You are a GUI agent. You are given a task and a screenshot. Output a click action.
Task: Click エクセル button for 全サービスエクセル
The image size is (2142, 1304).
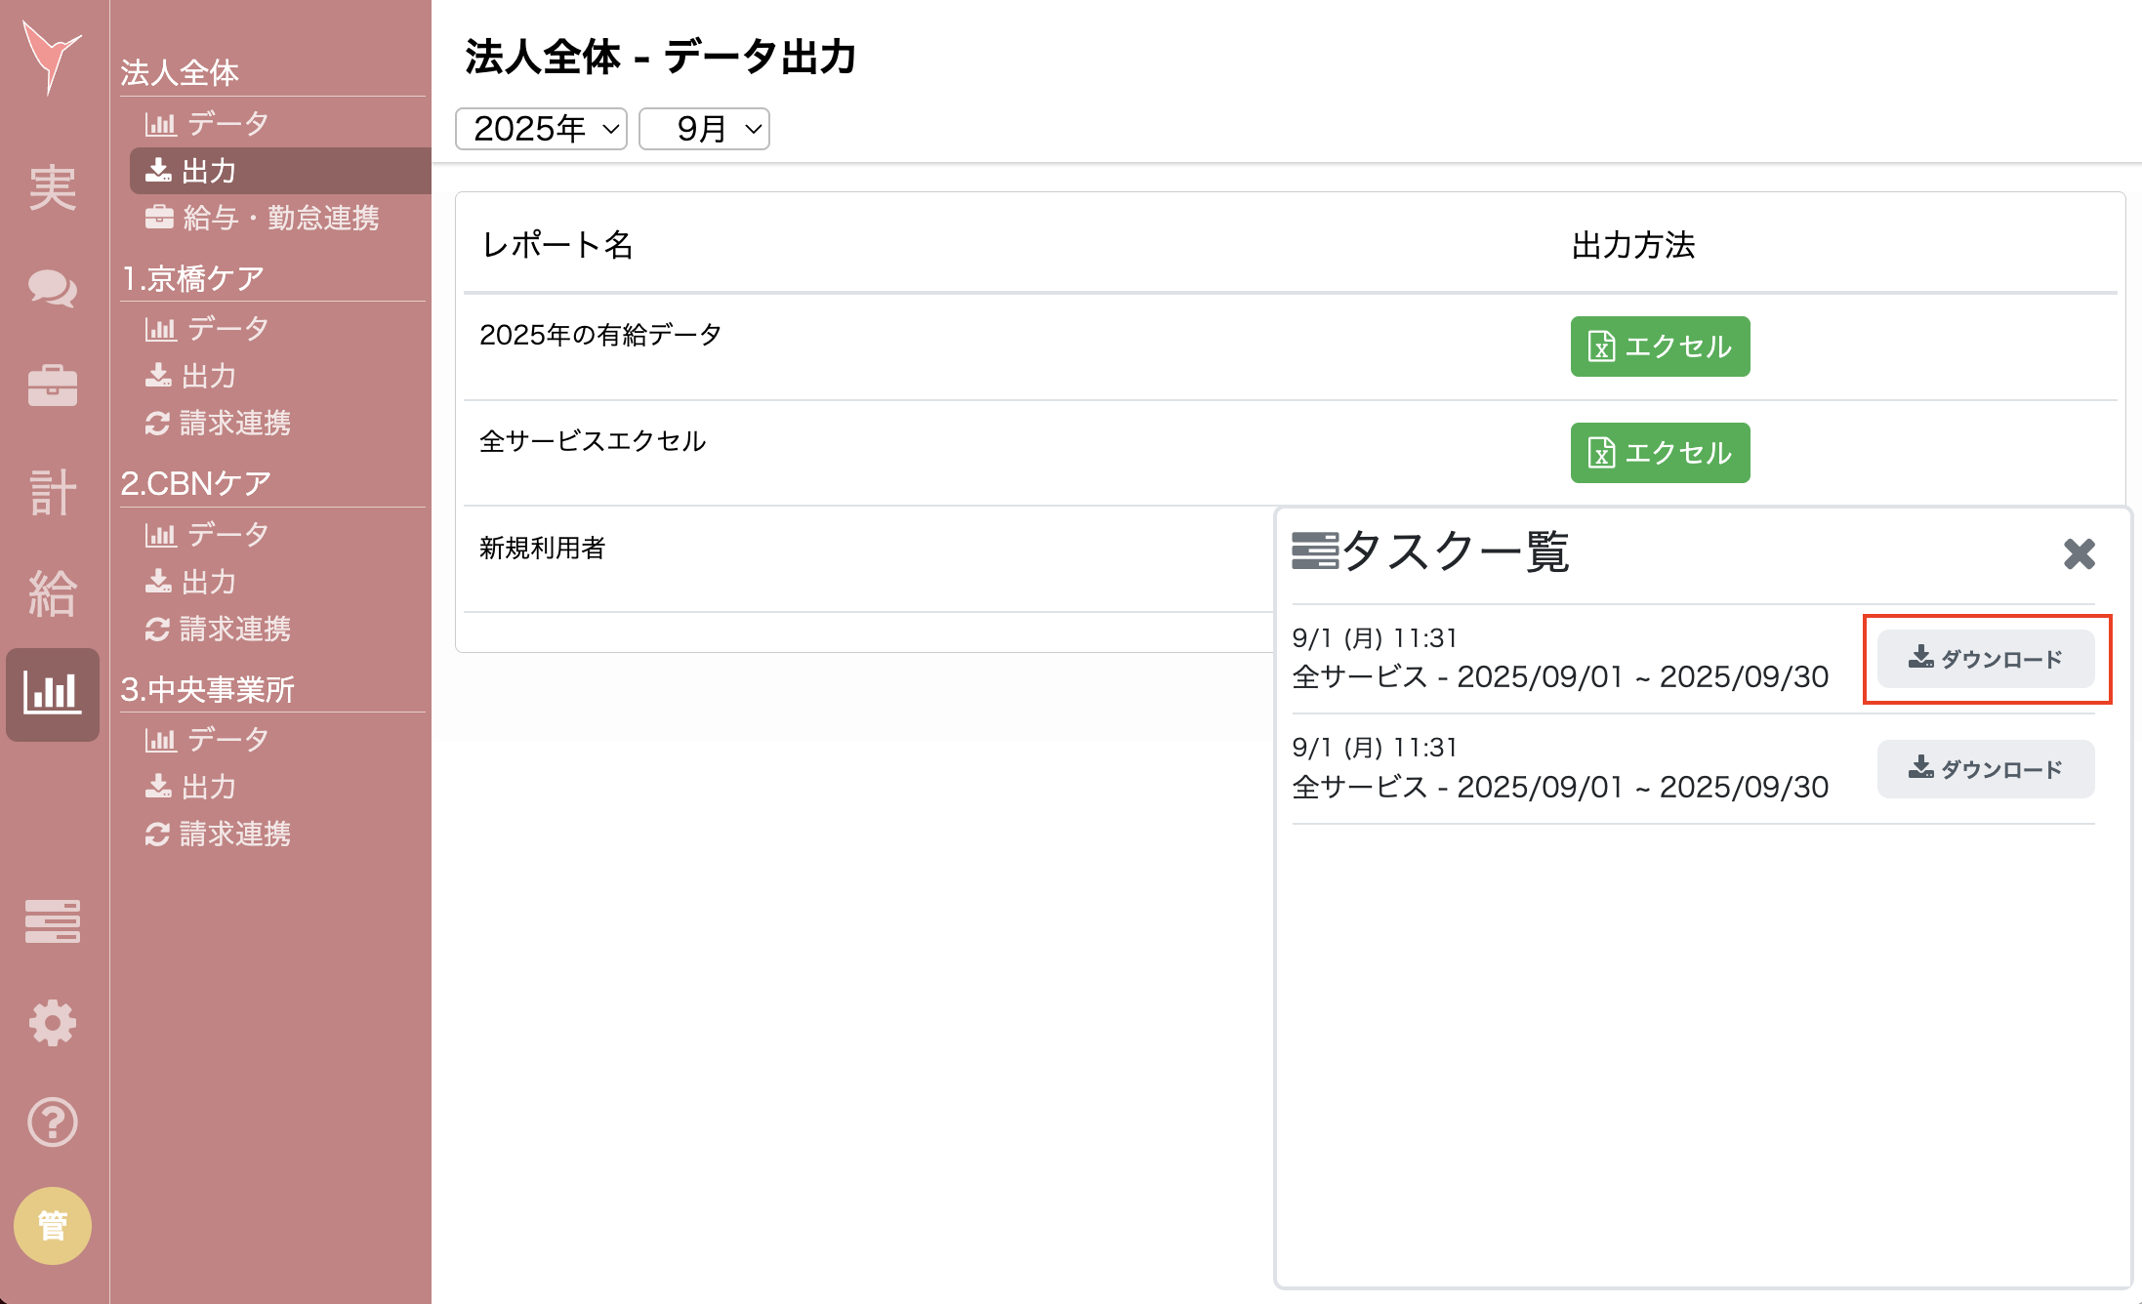(x=1659, y=452)
